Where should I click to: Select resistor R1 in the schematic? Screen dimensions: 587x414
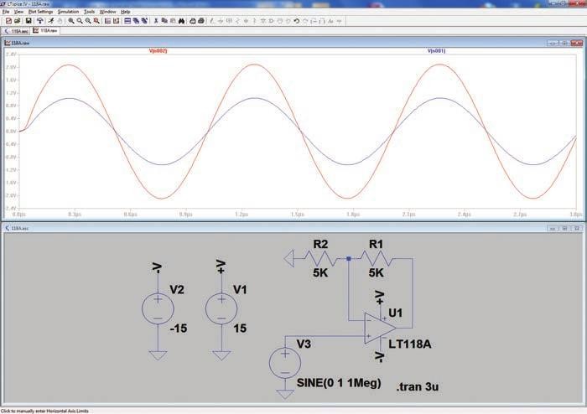(x=376, y=258)
